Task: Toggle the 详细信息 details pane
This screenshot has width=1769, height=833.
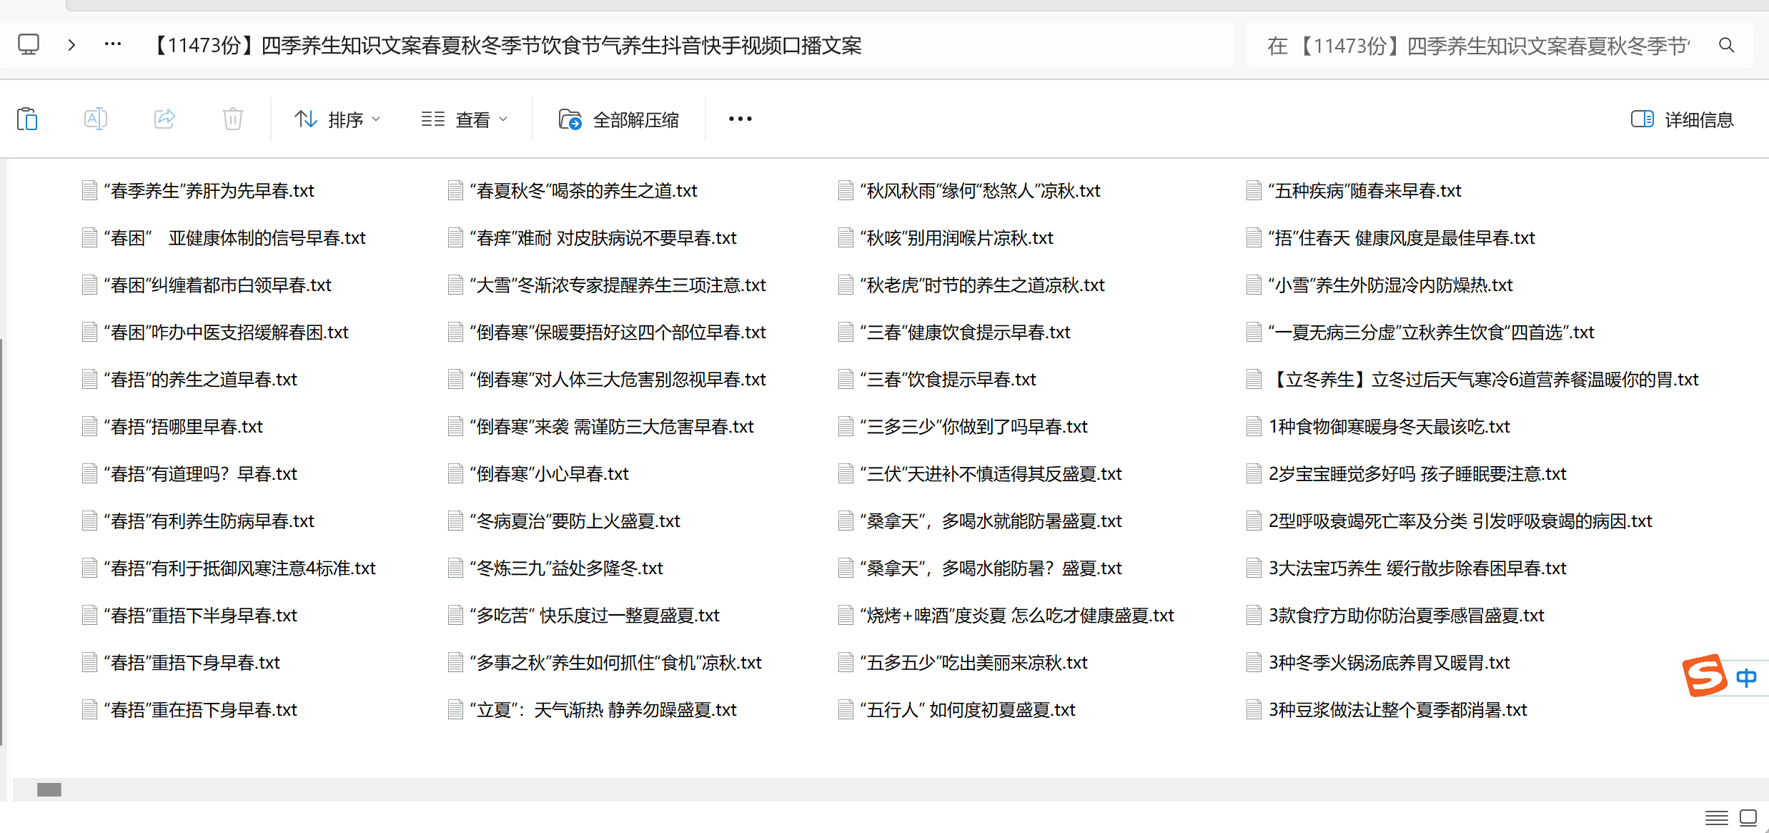Action: (1682, 119)
